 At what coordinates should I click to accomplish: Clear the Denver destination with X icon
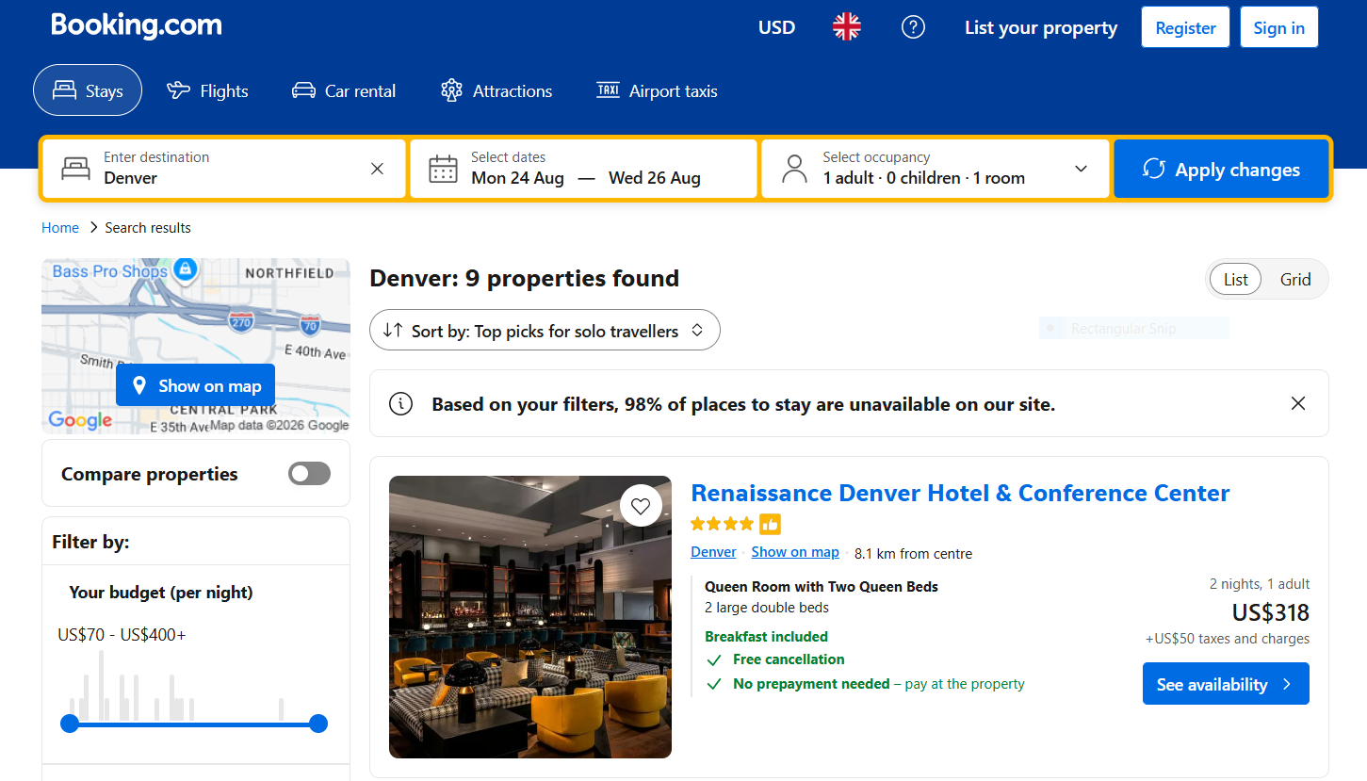tap(377, 169)
